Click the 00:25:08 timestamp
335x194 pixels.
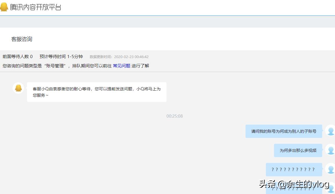click(x=174, y=116)
